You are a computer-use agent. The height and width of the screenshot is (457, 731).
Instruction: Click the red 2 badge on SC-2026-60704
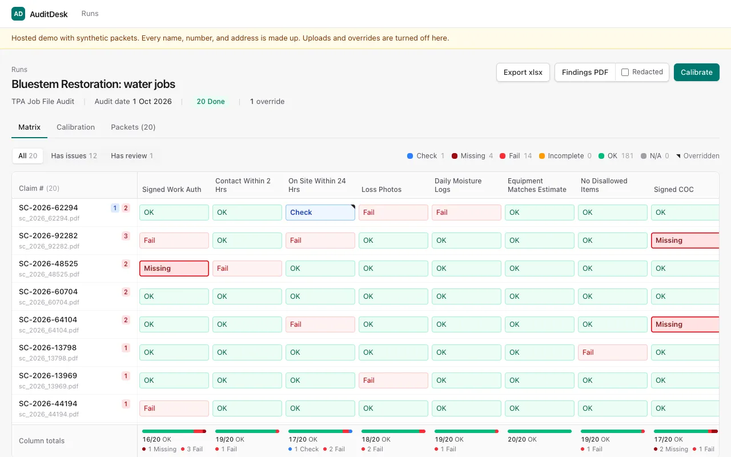click(126, 292)
